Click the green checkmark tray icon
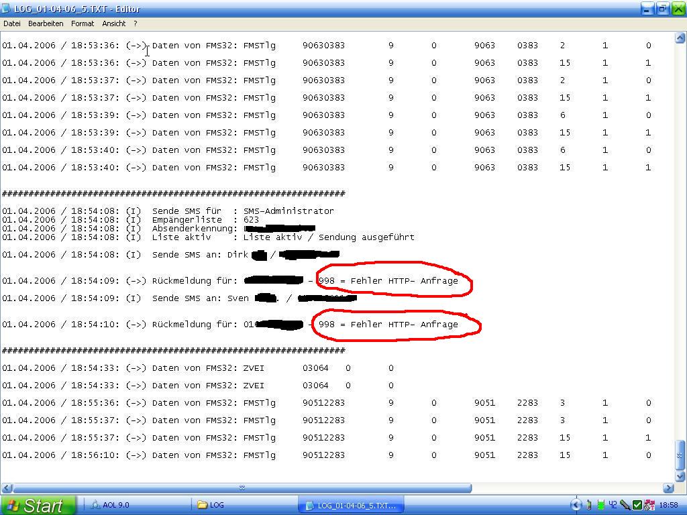 (637, 505)
